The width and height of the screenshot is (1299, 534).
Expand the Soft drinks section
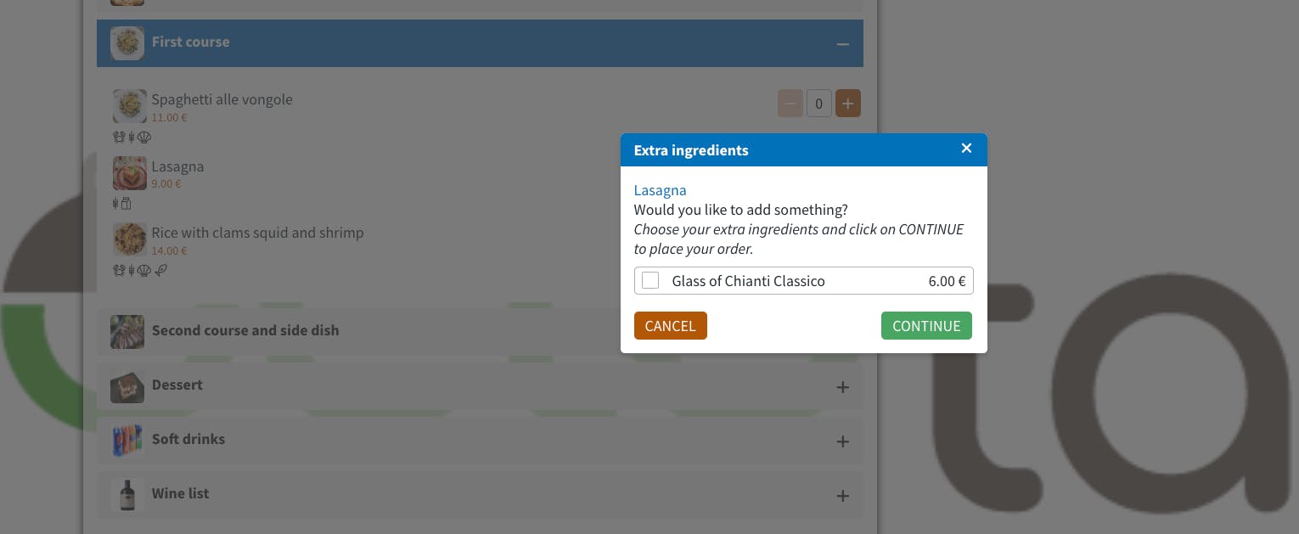coord(842,441)
